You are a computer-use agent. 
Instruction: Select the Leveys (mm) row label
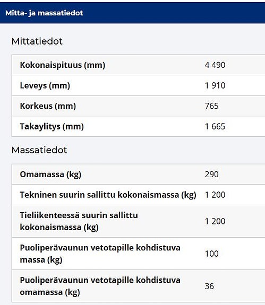click(x=45, y=85)
